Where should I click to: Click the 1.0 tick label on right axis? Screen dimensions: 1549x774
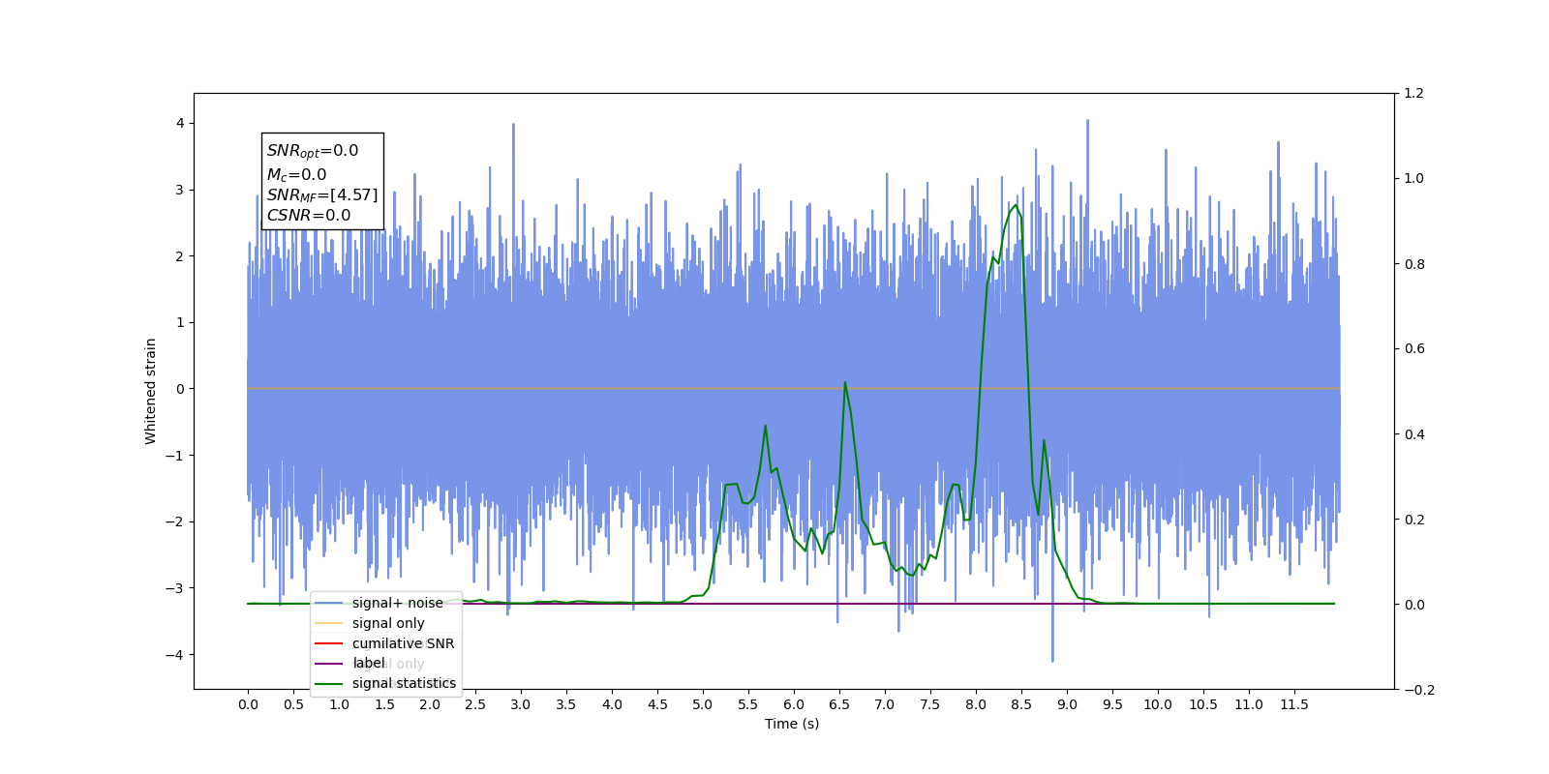1414,178
